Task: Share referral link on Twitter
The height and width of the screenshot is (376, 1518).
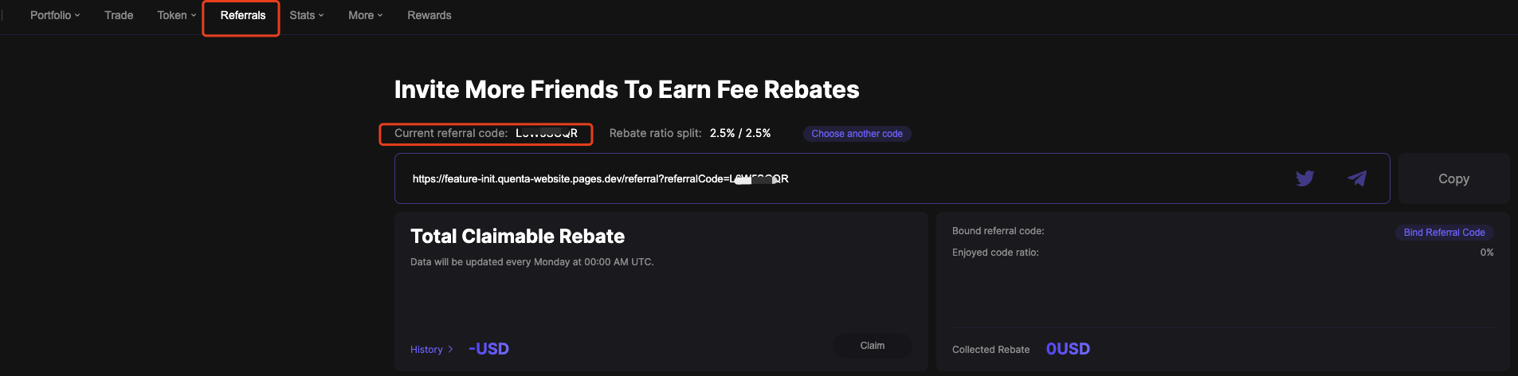Action: (1304, 178)
